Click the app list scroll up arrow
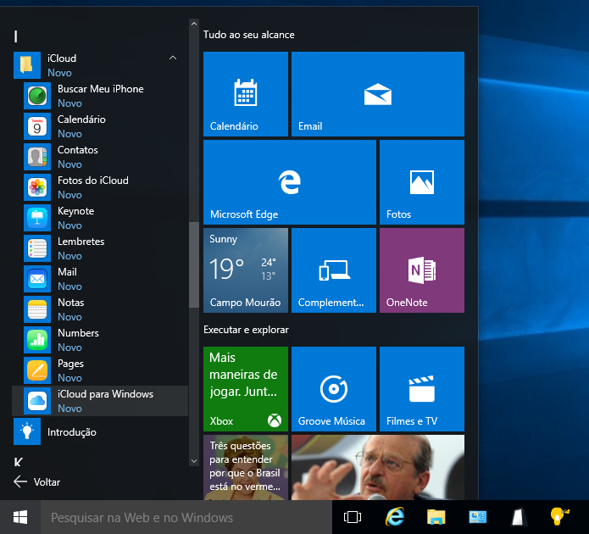This screenshot has height=534, width=589. click(x=194, y=24)
